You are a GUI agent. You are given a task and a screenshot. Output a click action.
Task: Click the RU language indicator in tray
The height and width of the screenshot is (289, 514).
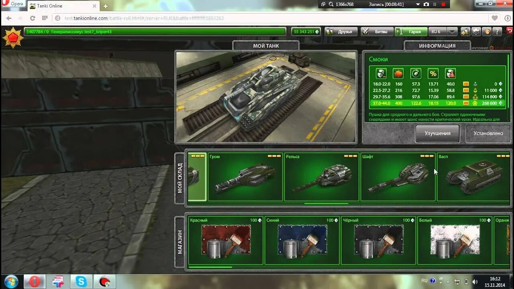point(424,281)
